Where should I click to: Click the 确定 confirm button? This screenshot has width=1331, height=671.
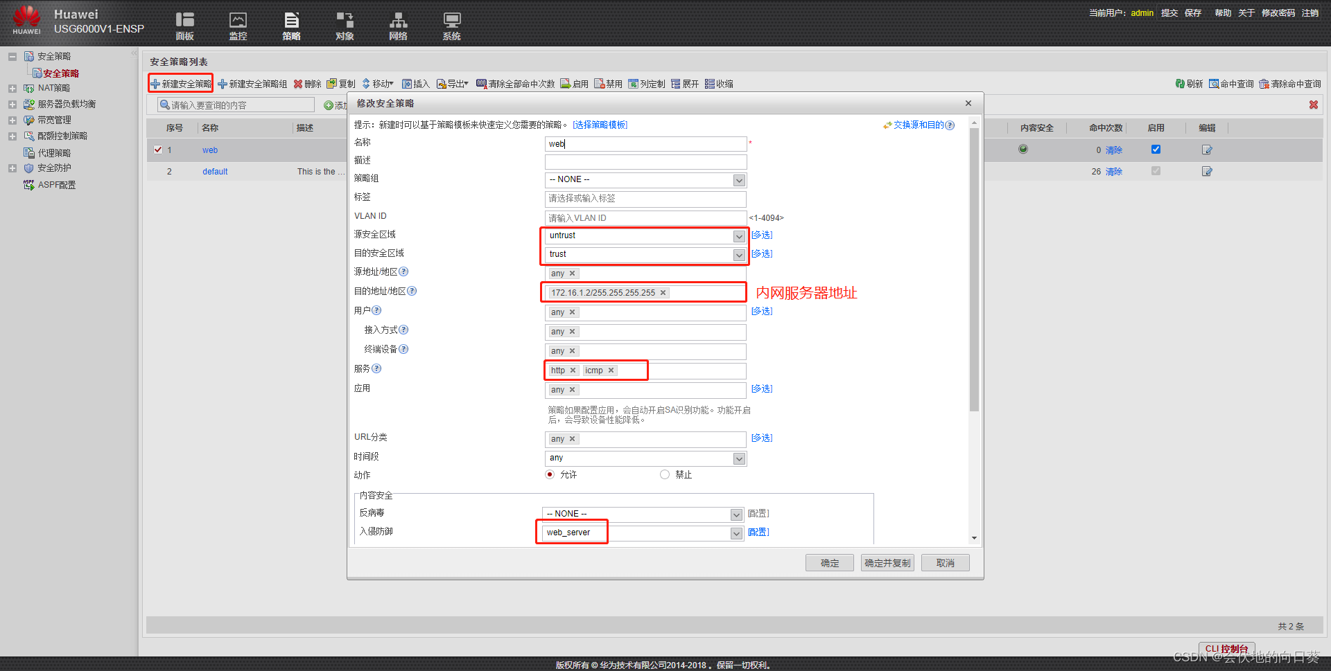tap(829, 562)
